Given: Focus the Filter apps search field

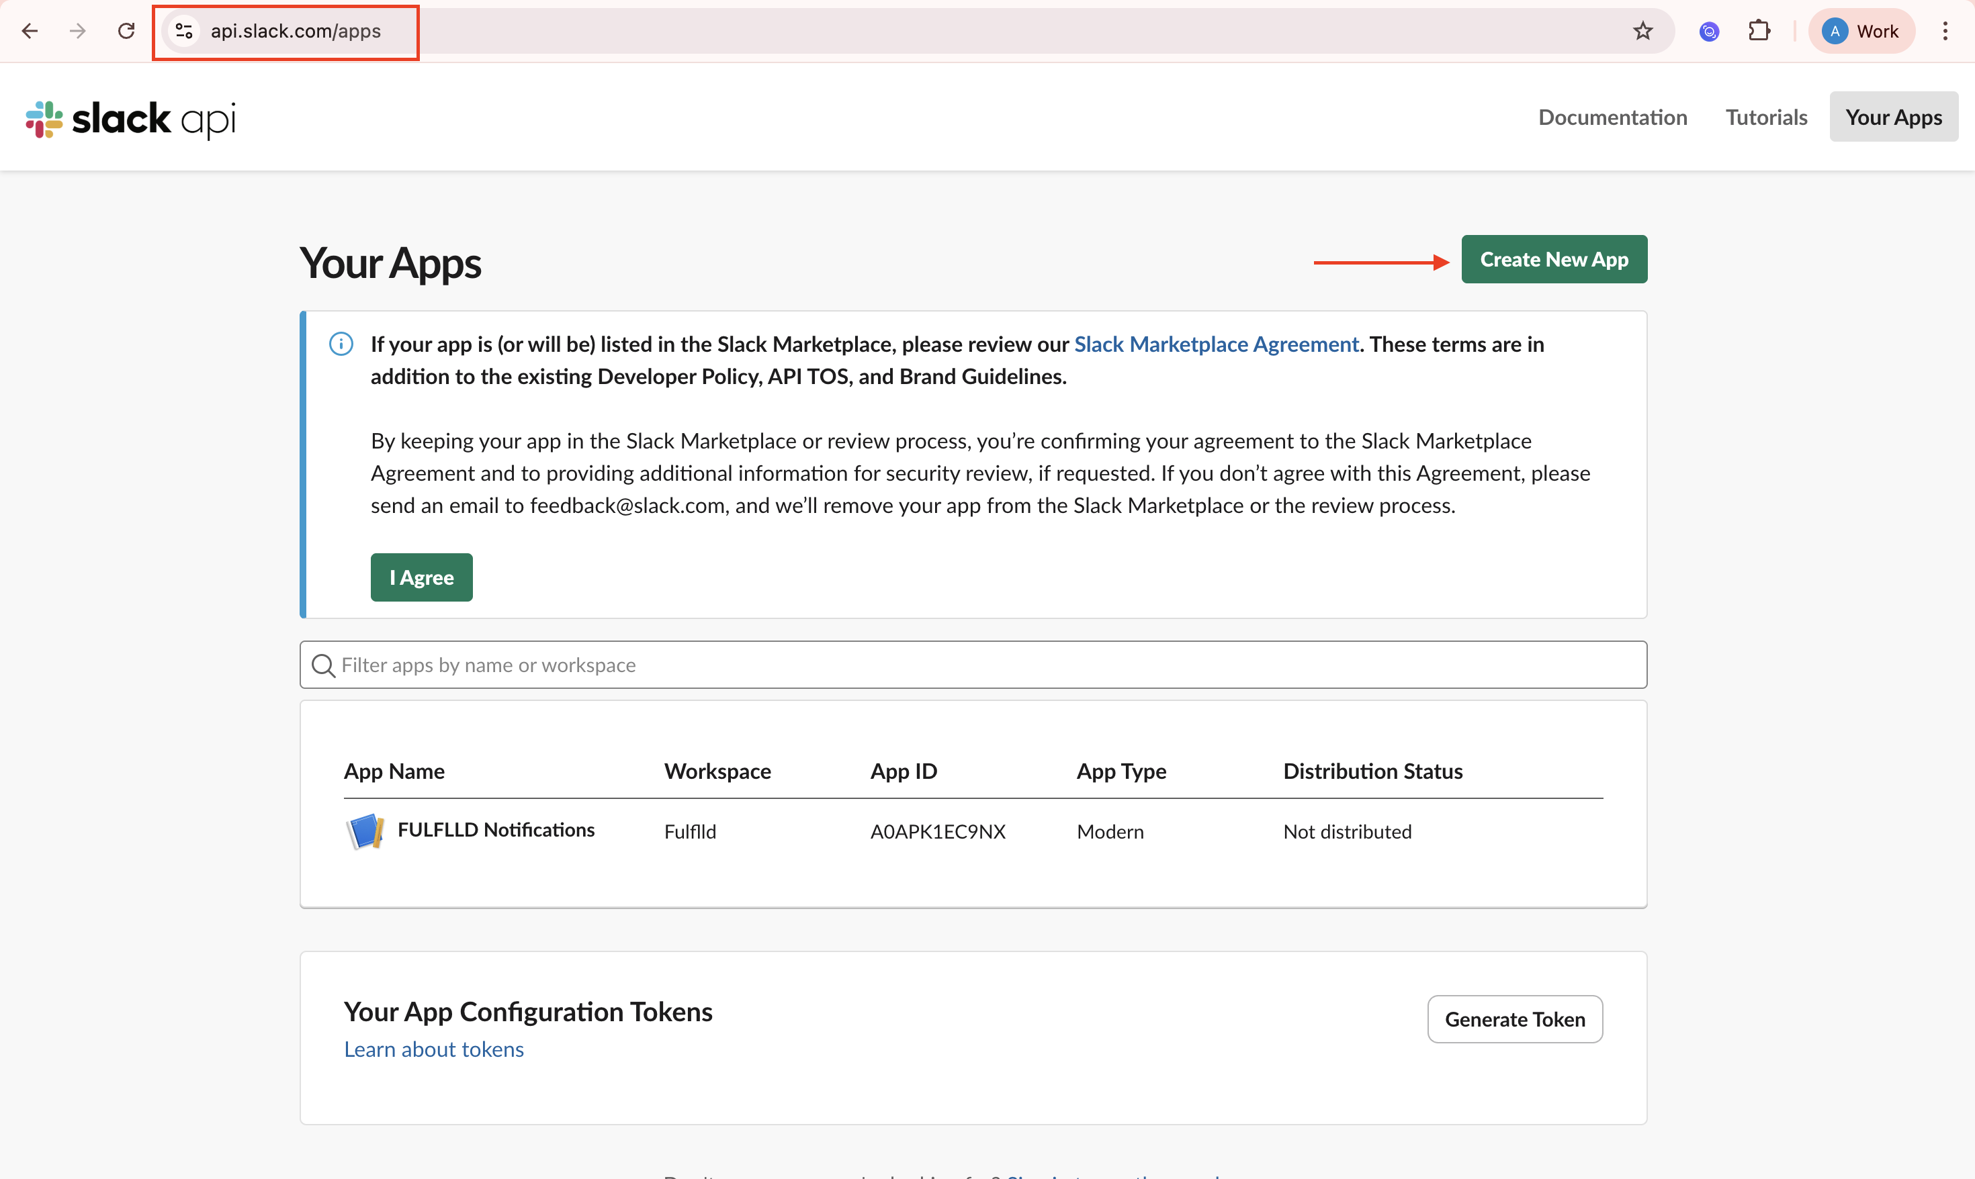Looking at the screenshot, I should 973,665.
